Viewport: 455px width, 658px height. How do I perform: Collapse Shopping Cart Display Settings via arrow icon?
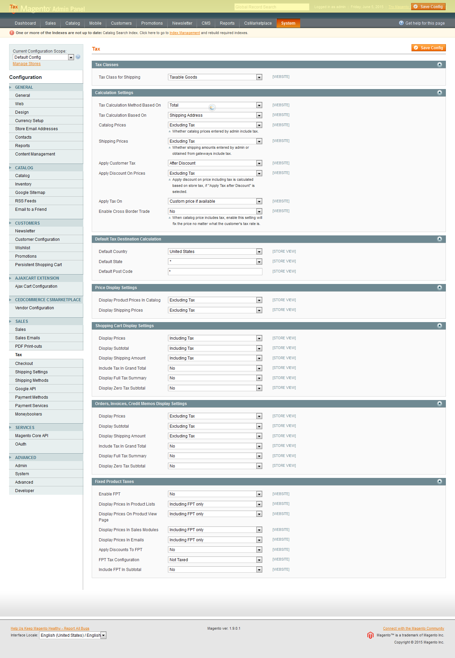439,325
